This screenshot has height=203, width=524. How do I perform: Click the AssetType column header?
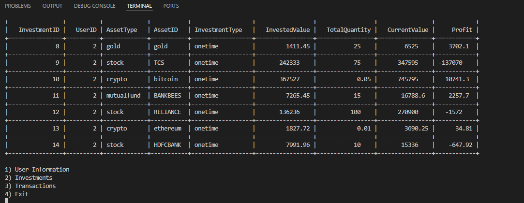[121, 29]
